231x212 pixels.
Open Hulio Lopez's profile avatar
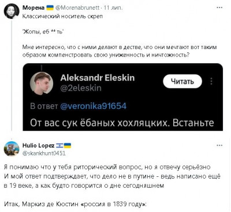click(12, 149)
